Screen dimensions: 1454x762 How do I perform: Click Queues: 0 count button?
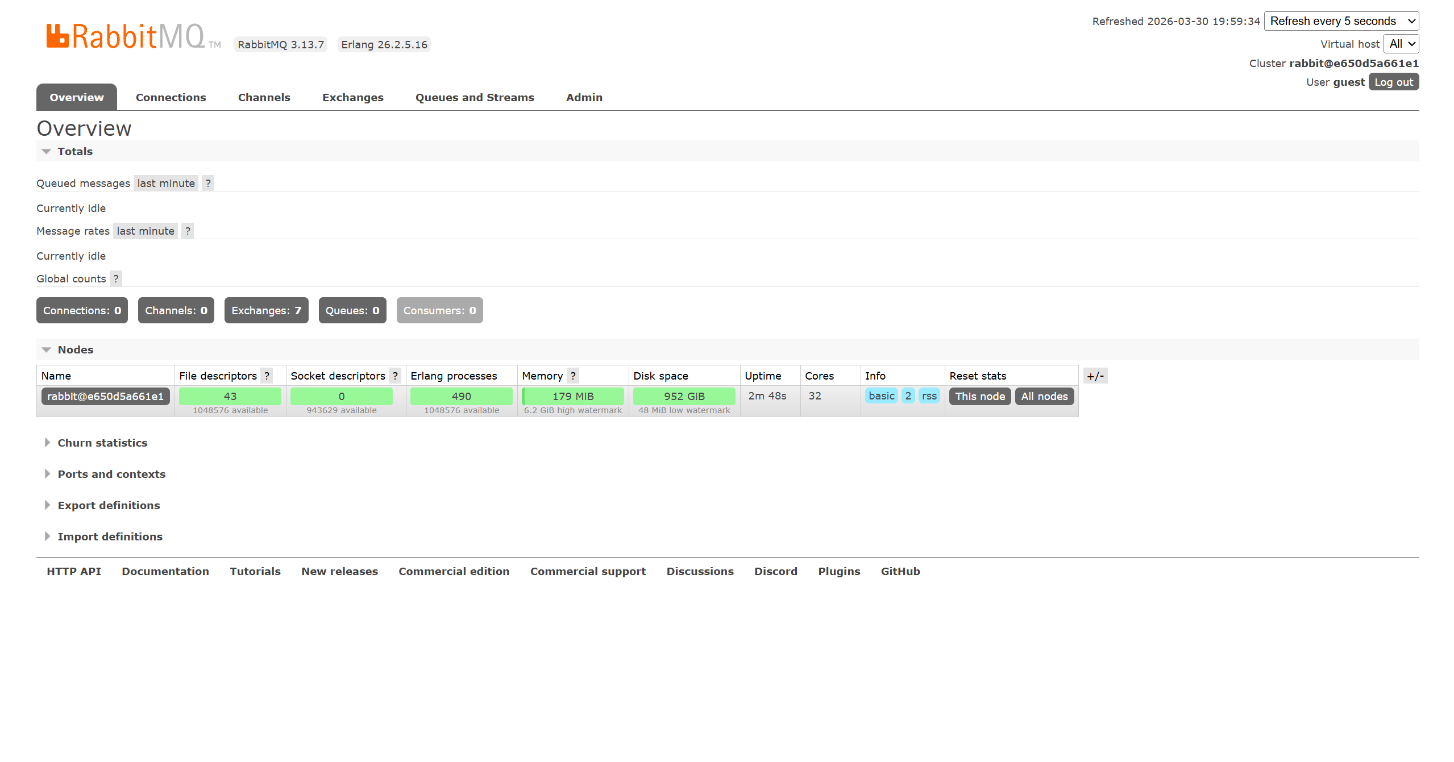click(x=352, y=310)
